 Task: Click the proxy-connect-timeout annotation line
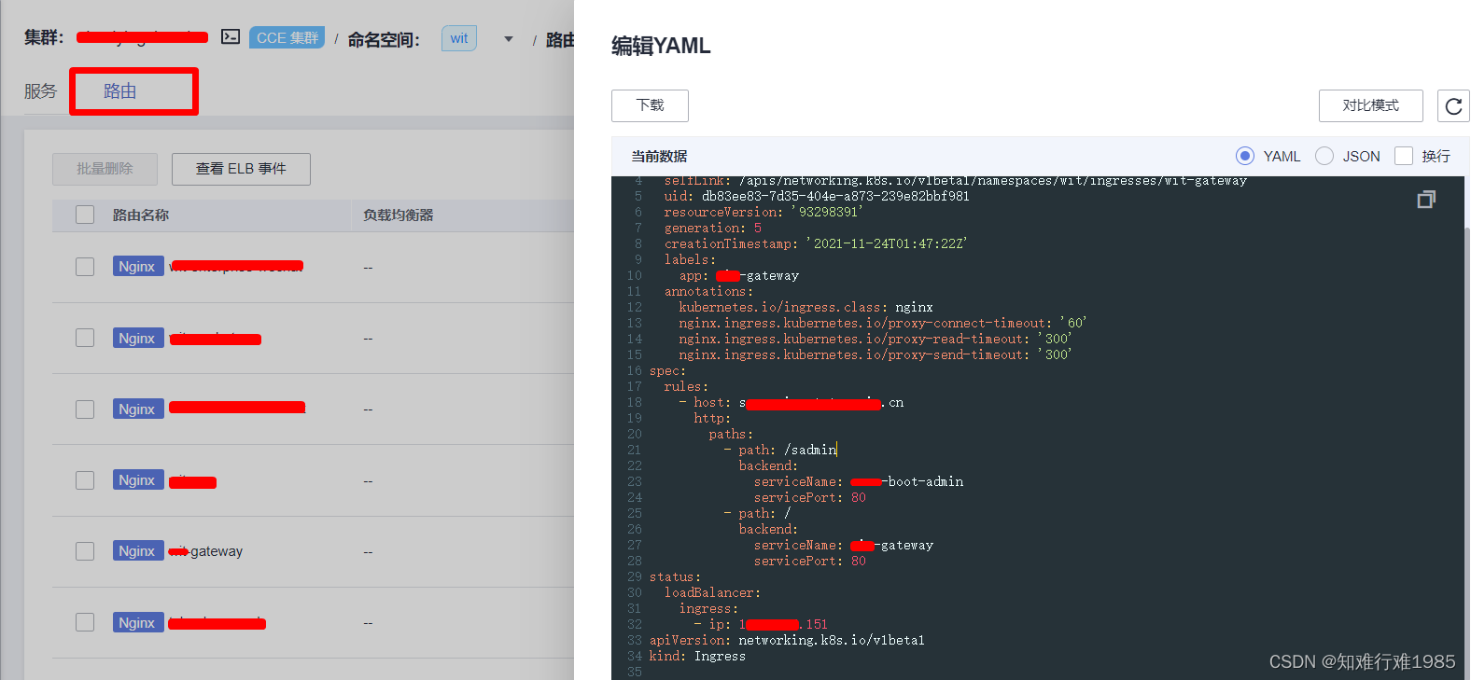coord(882,323)
